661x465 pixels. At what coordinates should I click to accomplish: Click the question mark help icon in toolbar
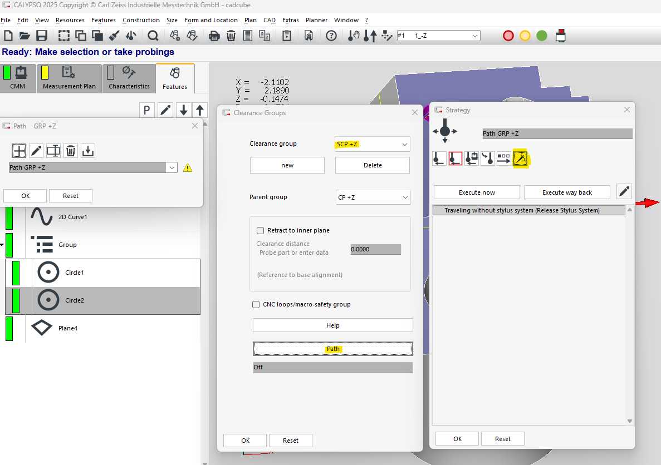tap(331, 36)
